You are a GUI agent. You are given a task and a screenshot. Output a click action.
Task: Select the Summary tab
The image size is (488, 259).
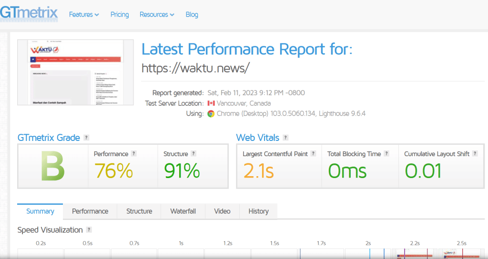point(40,211)
